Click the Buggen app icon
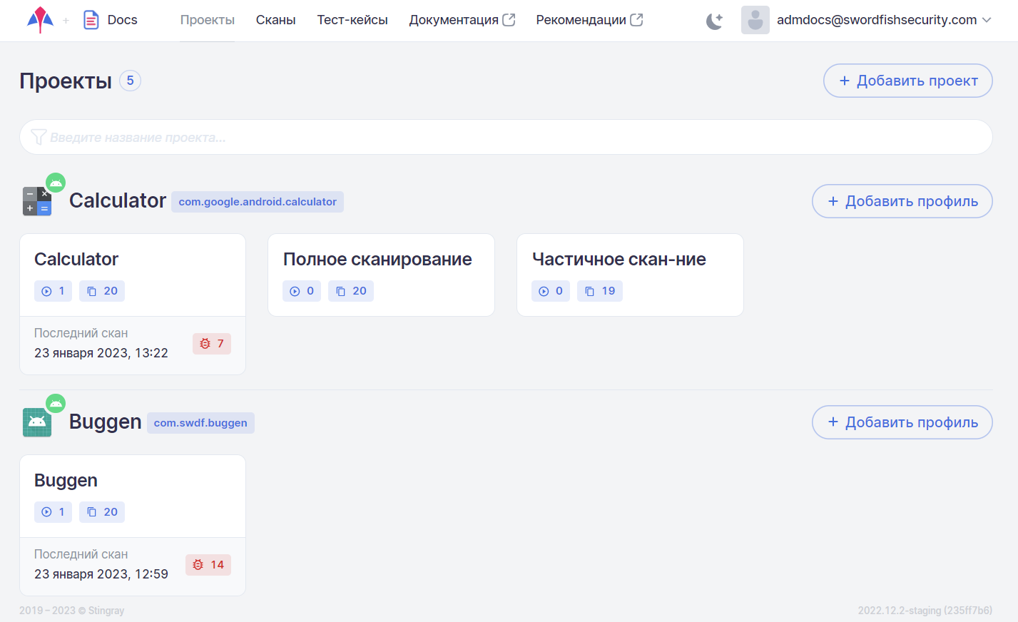 (37, 422)
